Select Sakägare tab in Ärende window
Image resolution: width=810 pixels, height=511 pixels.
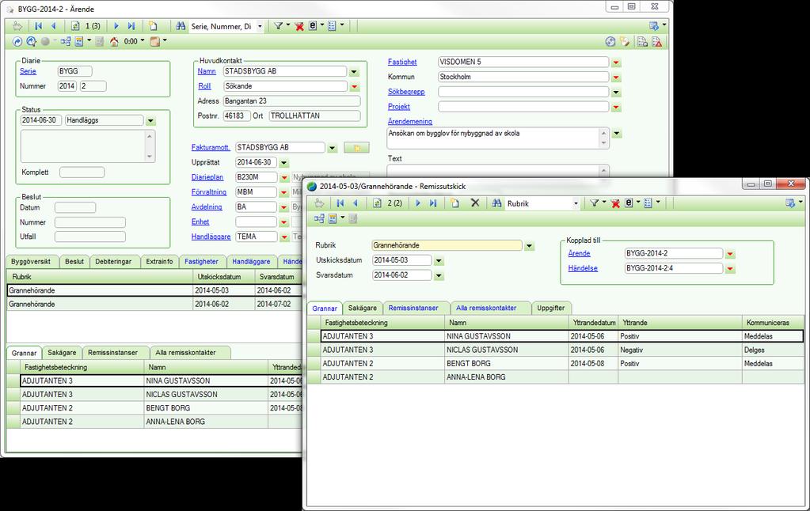tap(62, 353)
